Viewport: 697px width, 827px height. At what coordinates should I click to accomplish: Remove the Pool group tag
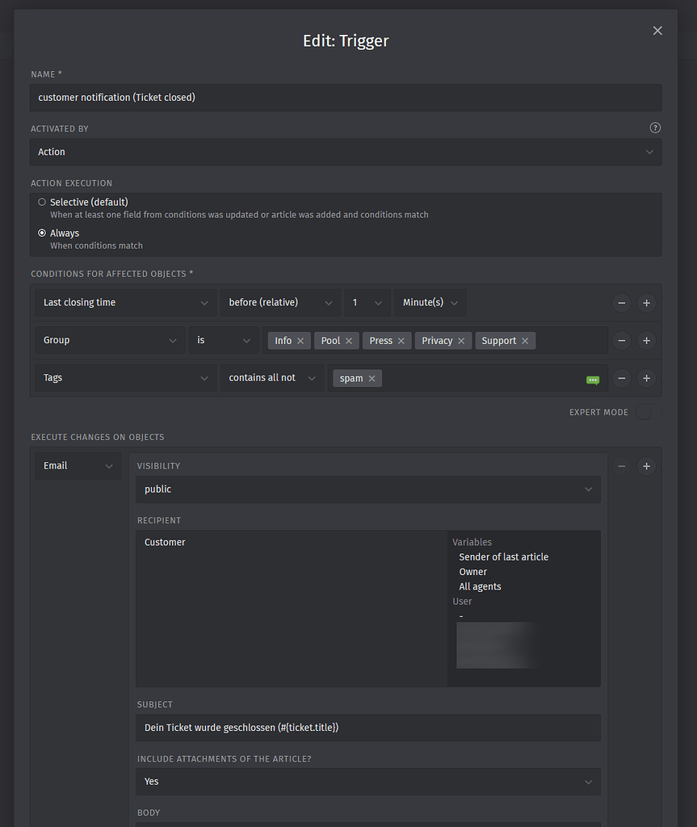(349, 341)
